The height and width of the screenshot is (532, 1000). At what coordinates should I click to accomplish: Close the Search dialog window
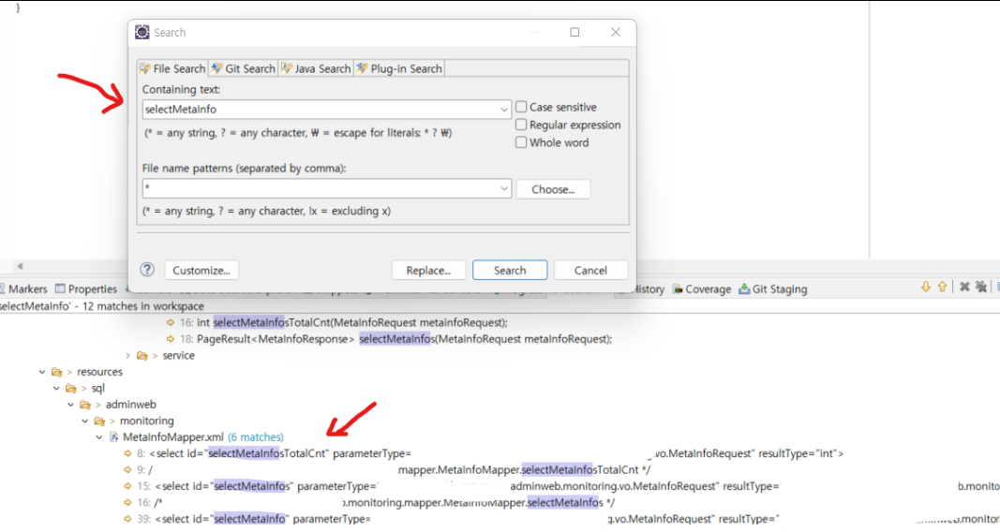click(x=616, y=32)
